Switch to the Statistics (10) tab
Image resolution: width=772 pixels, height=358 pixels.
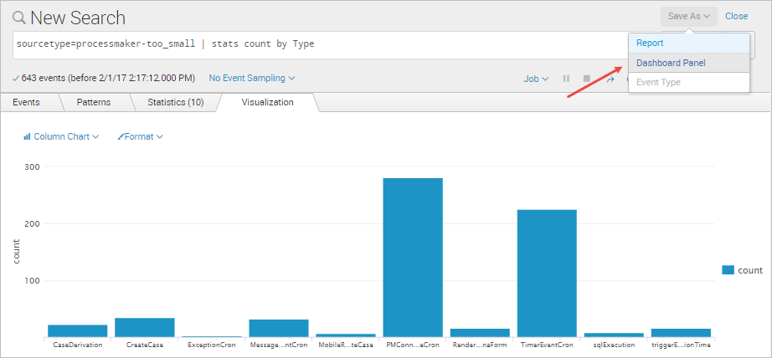click(x=175, y=102)
